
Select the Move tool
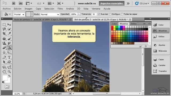tap(9, 25)
